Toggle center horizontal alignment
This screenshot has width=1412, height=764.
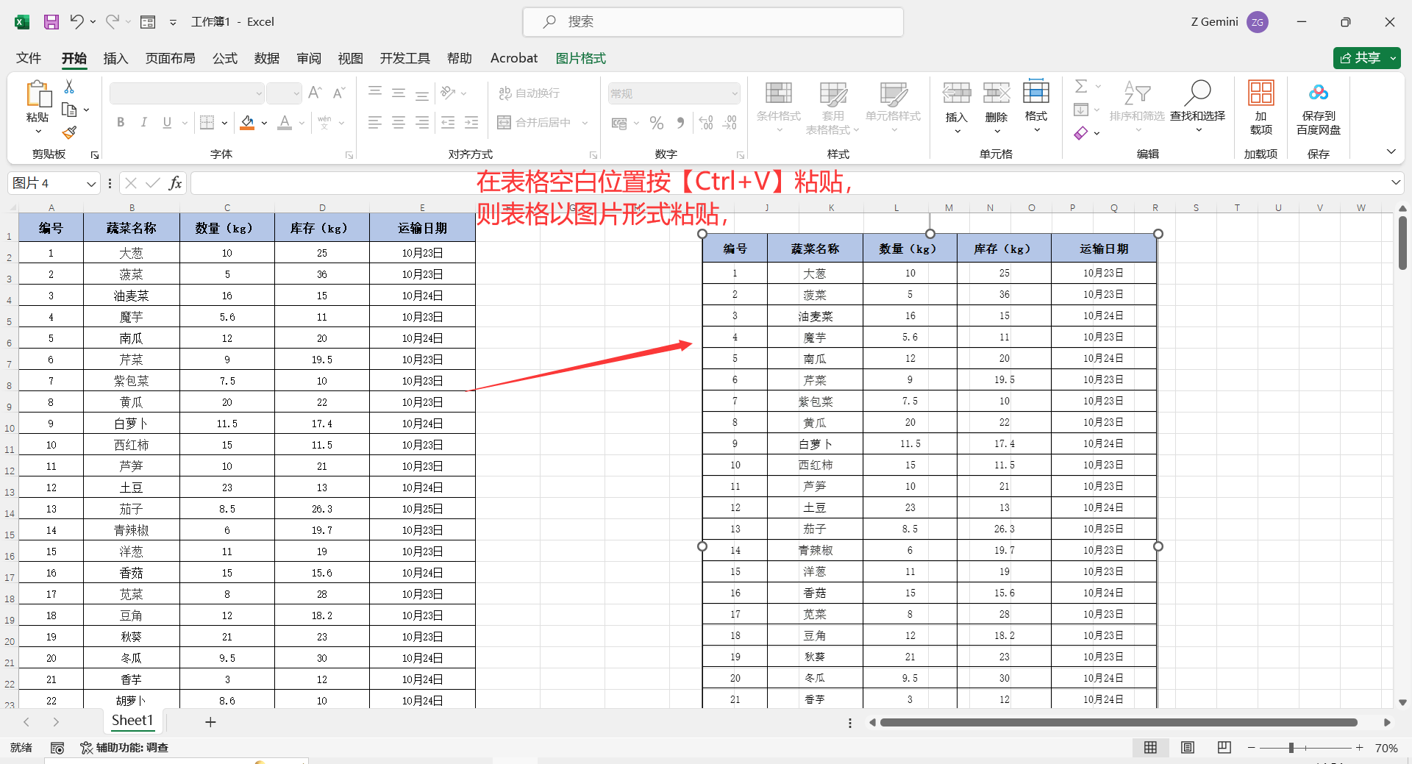399,123
